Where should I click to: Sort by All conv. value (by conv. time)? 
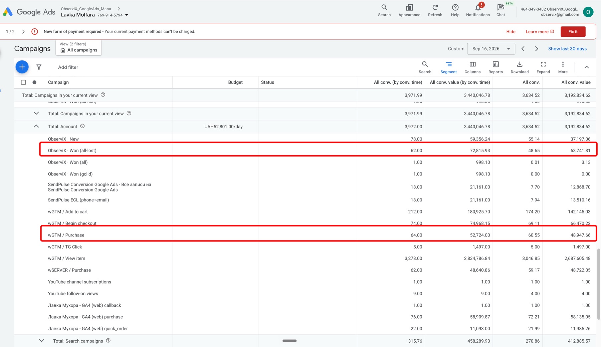coord(460,82)
